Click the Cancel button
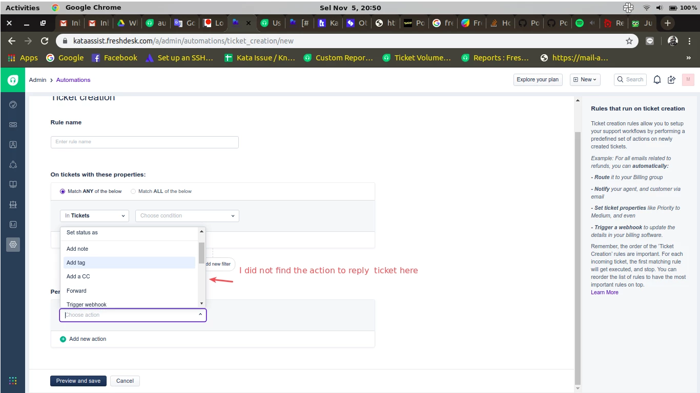The width and height of the screenshot is (700, 393). [125, 381]
